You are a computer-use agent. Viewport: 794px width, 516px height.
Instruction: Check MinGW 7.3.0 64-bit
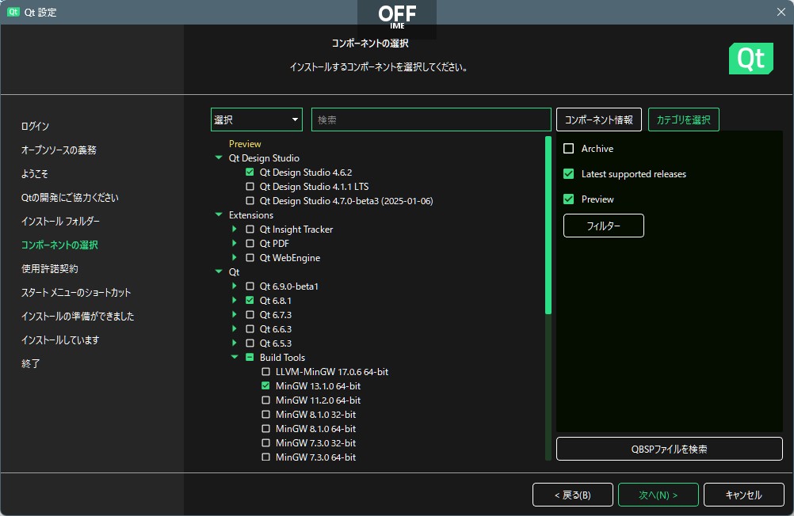click(265, 457)
